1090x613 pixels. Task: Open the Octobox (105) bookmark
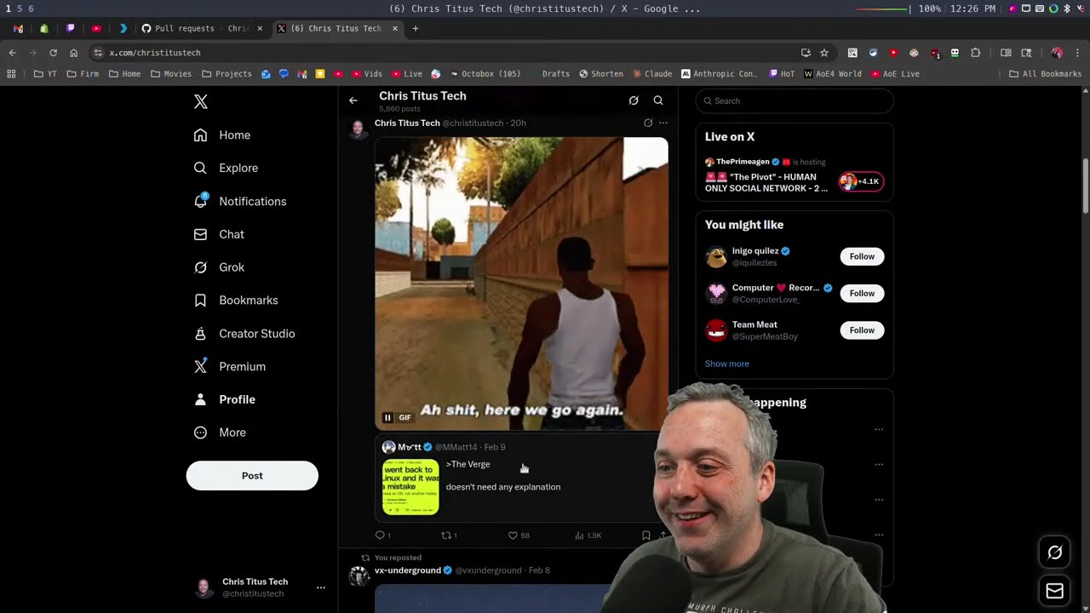pos(485,74)
